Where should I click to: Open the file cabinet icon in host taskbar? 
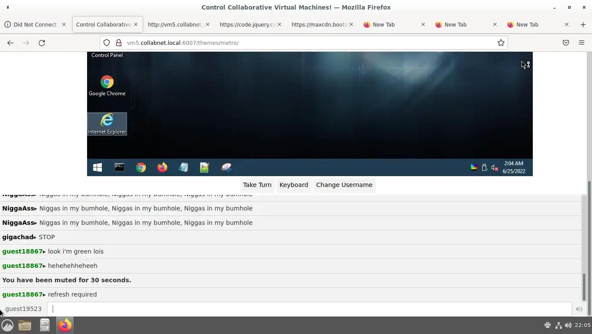[x=44, y=325]
